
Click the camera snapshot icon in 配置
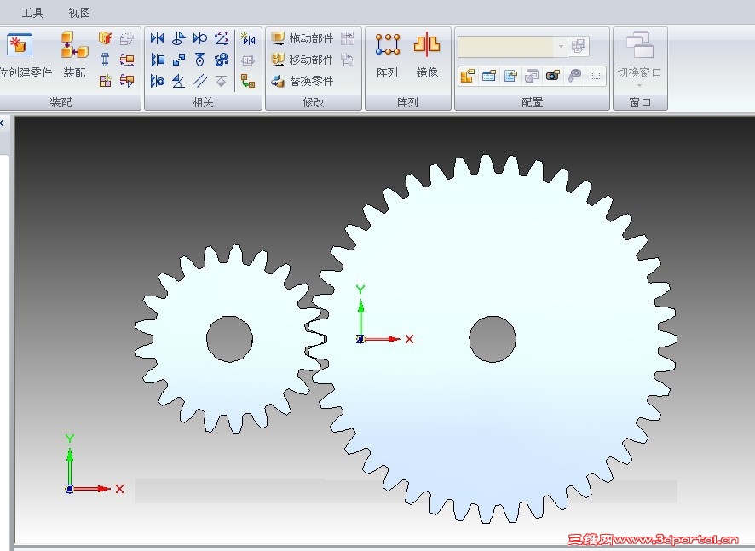(553, 76)
